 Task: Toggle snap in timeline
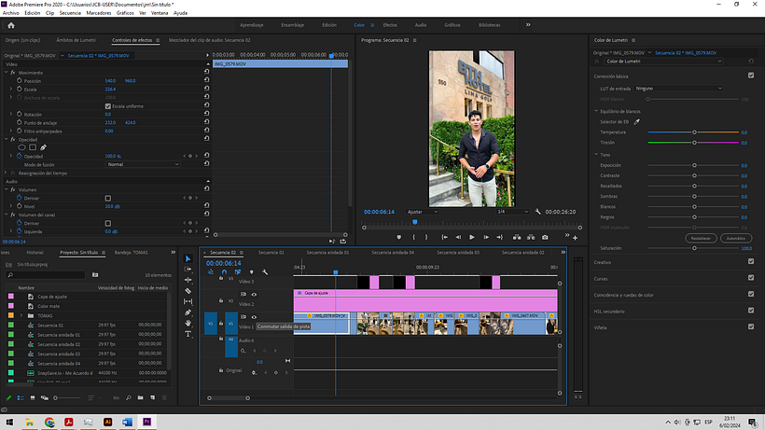pos(224,272)
